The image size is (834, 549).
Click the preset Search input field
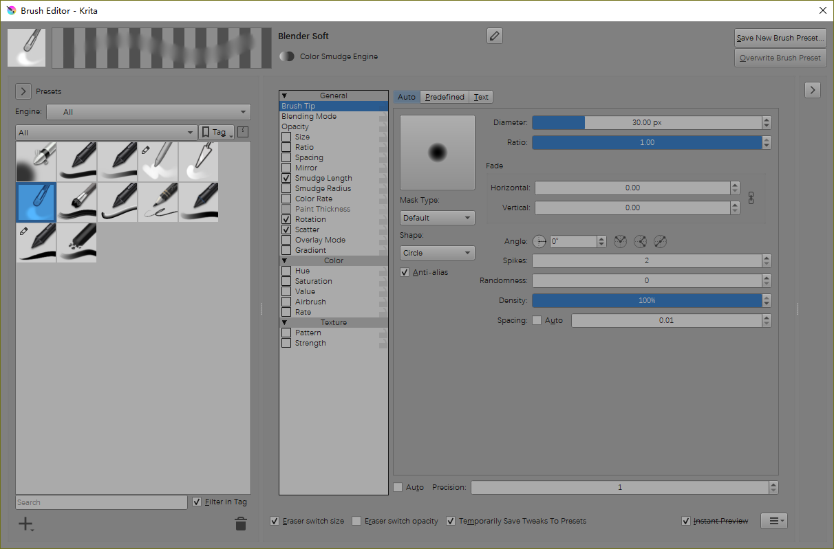tap(101, 502)
